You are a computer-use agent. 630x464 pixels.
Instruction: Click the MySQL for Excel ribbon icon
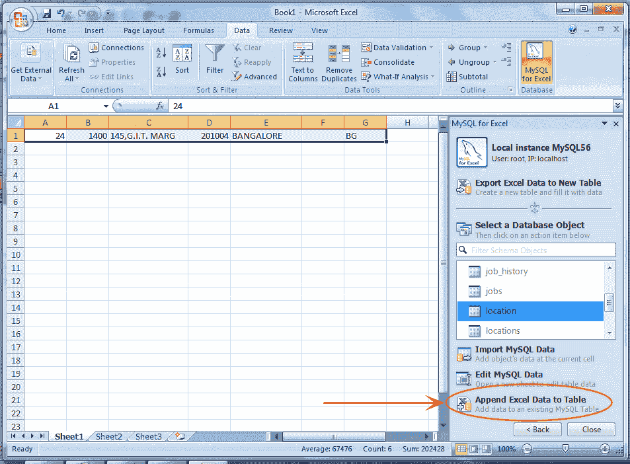[x=536, y=61]
